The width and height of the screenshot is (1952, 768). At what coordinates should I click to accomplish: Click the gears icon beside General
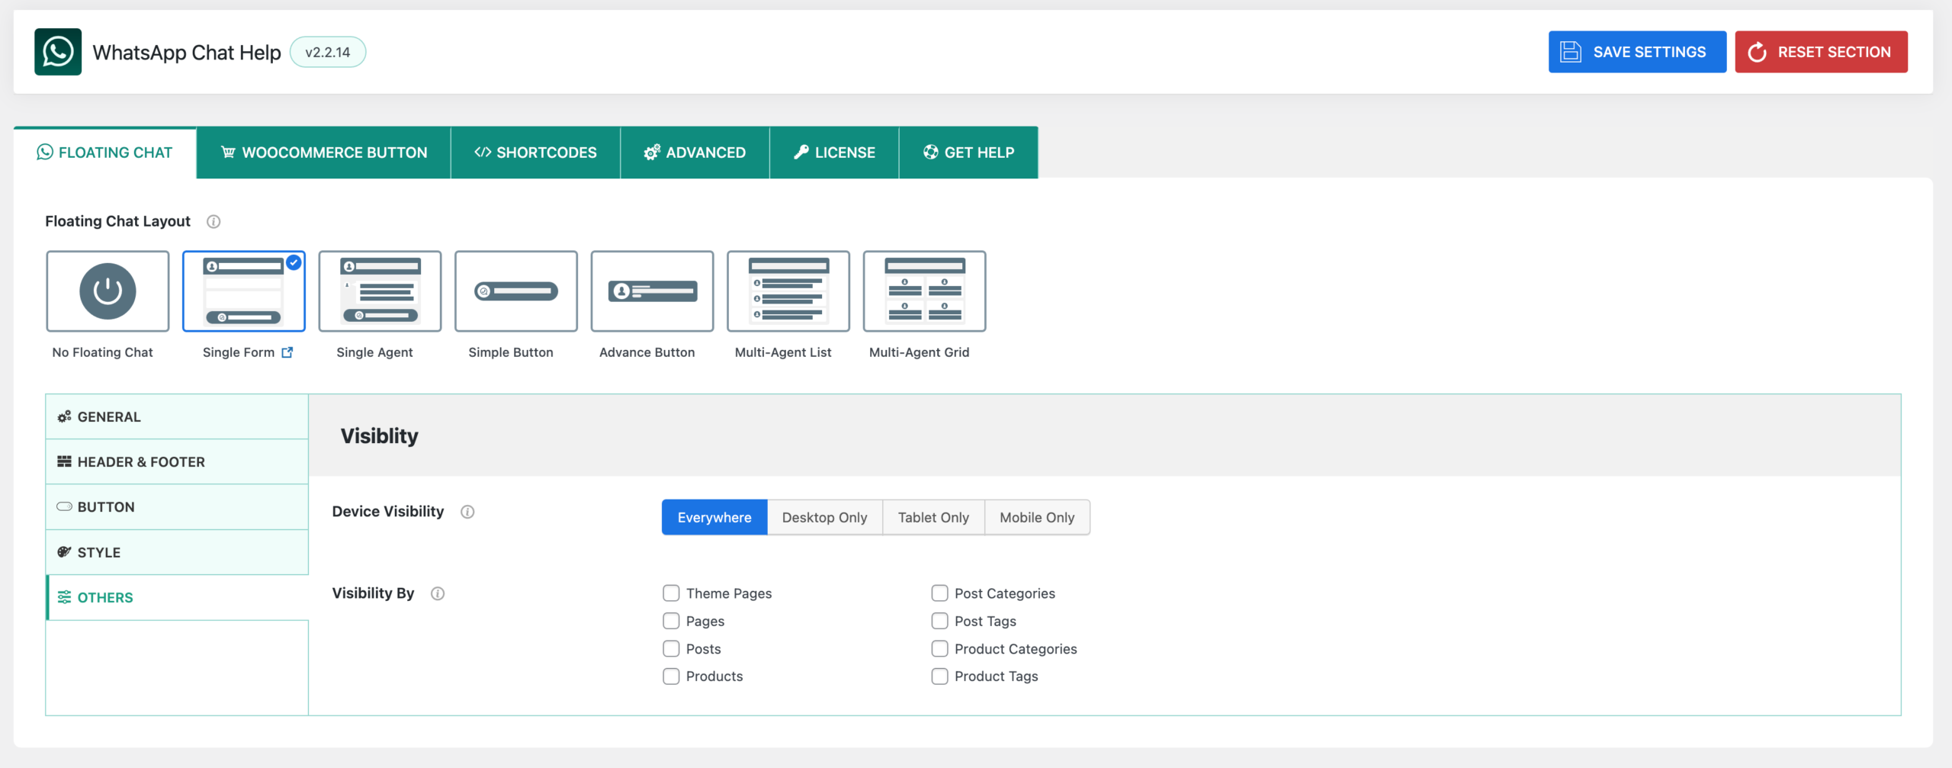(x=64, y=416)
